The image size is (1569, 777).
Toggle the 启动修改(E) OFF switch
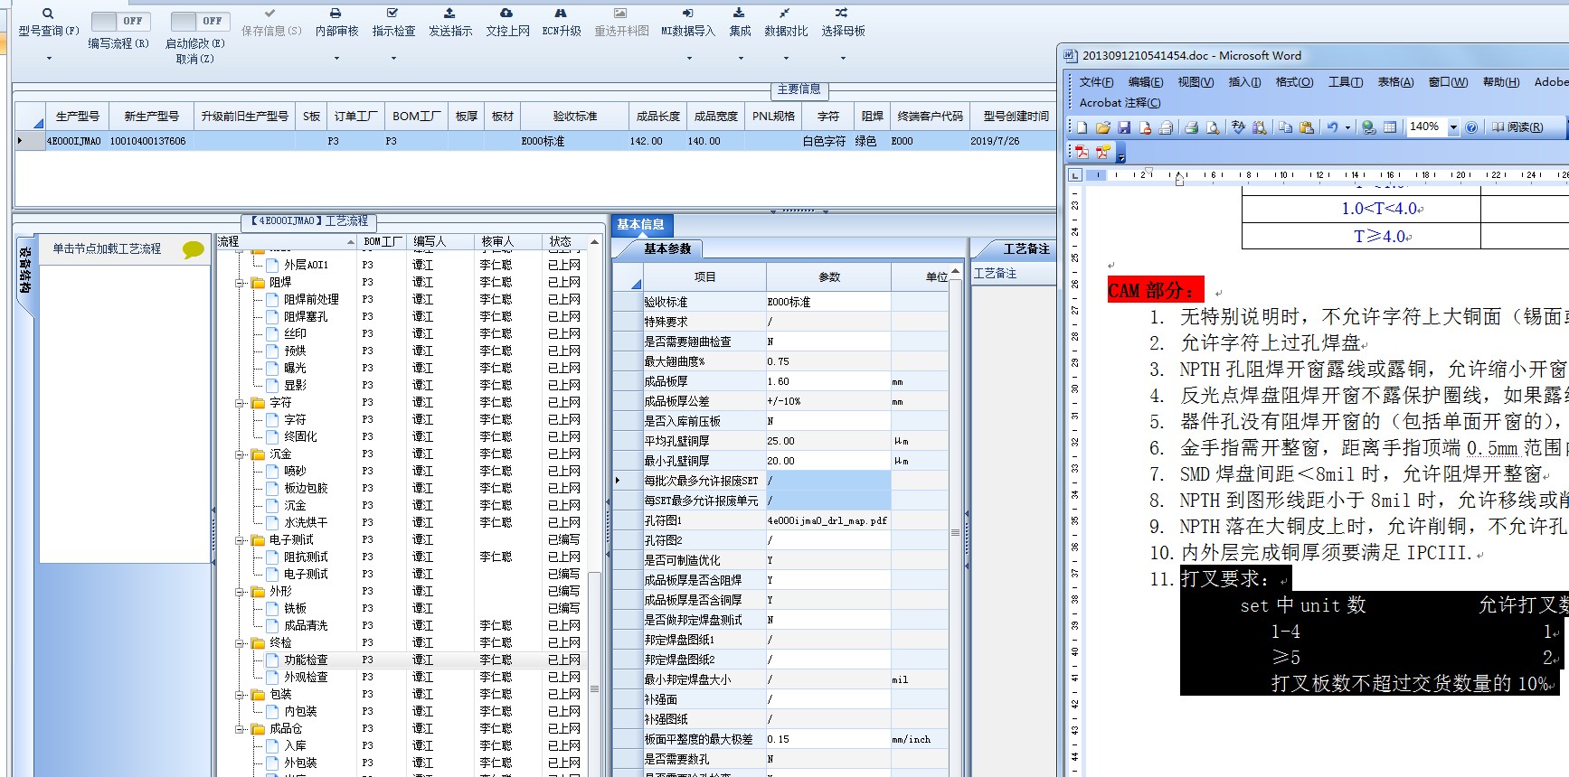200,21
